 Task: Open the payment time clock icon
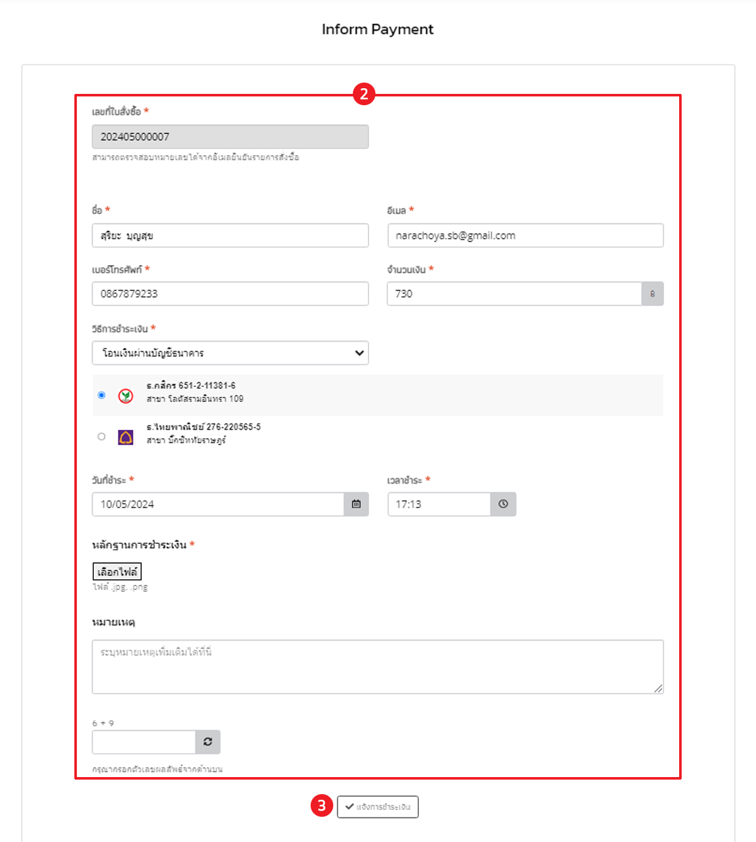pos(503,504)
